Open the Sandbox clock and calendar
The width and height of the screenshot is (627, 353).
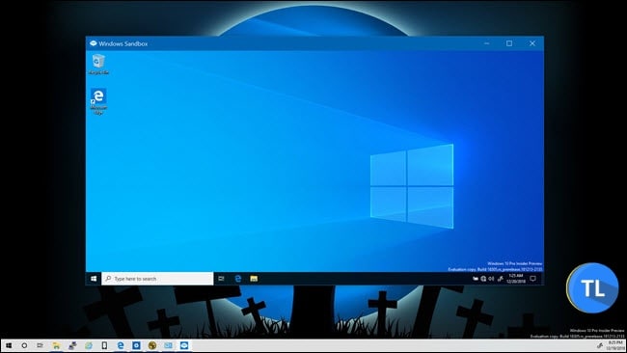click(516, 279)
